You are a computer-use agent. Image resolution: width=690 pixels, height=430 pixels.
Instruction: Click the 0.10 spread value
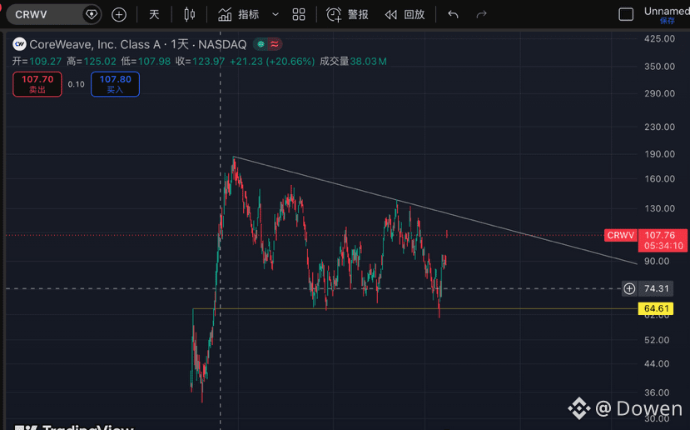pos(76,84)
